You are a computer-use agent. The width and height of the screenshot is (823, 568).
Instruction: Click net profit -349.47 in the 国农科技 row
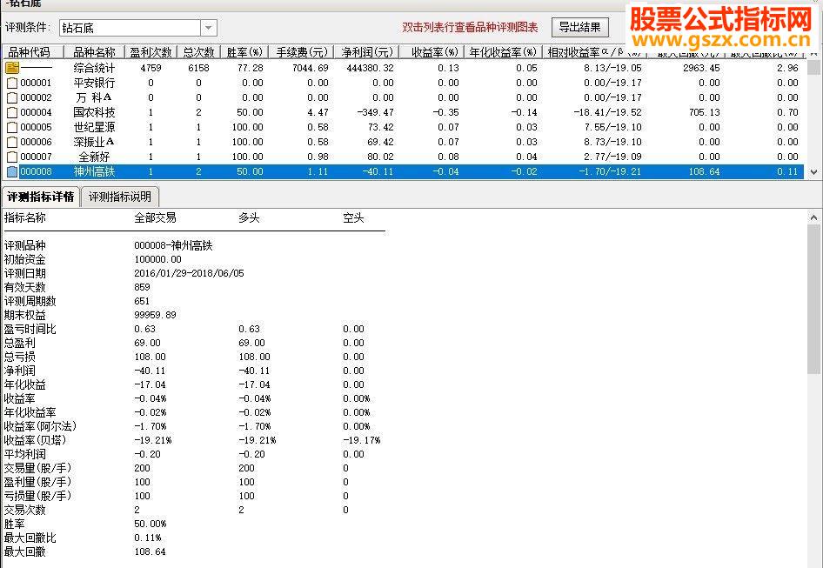point(374,112)
